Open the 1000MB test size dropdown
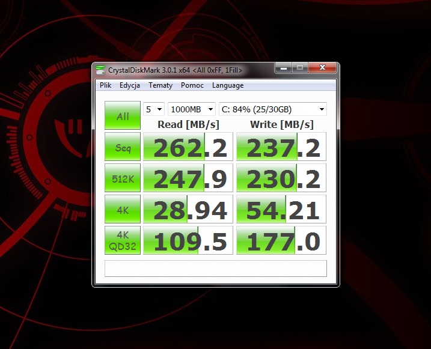Viewport: 431px width, 349px height. coord(192,109)
